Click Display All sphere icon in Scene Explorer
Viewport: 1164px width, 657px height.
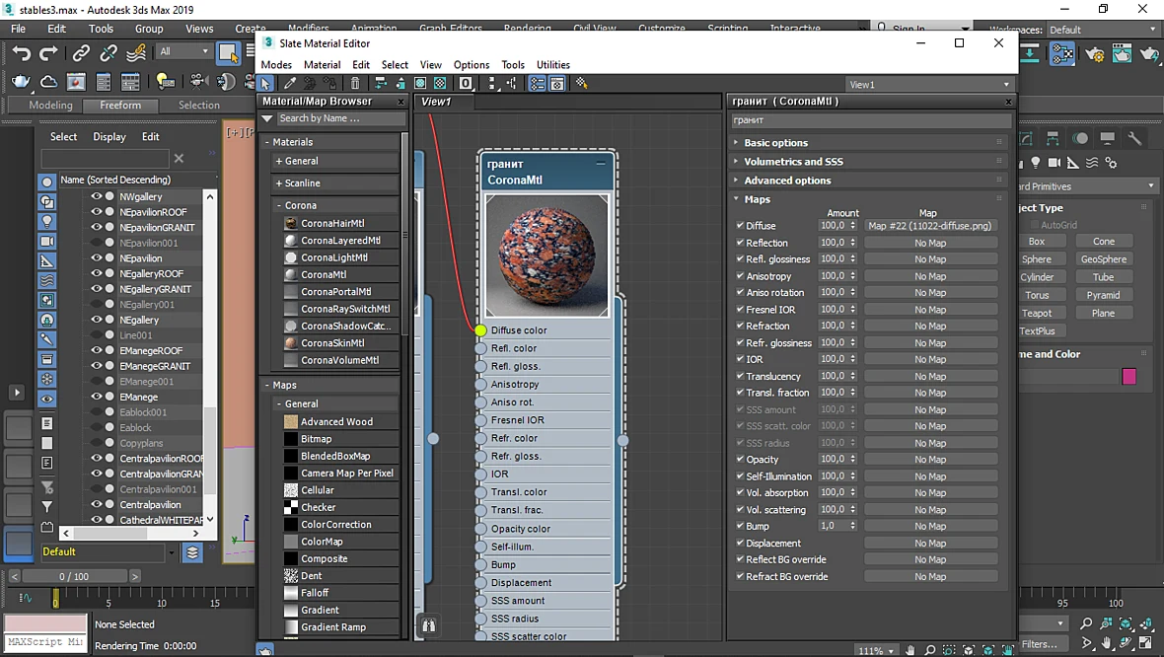point(46,182)
